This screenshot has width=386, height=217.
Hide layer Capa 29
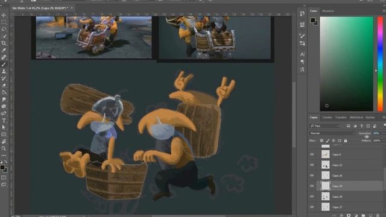point(312,186)
